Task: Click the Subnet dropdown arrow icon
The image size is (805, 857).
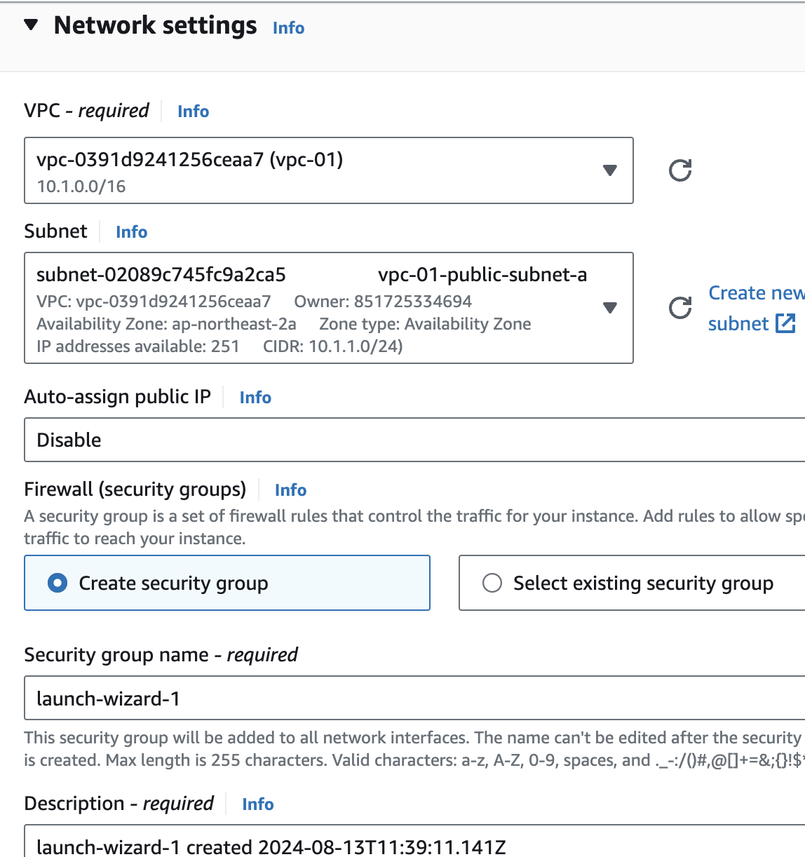Action: [610, 308]
